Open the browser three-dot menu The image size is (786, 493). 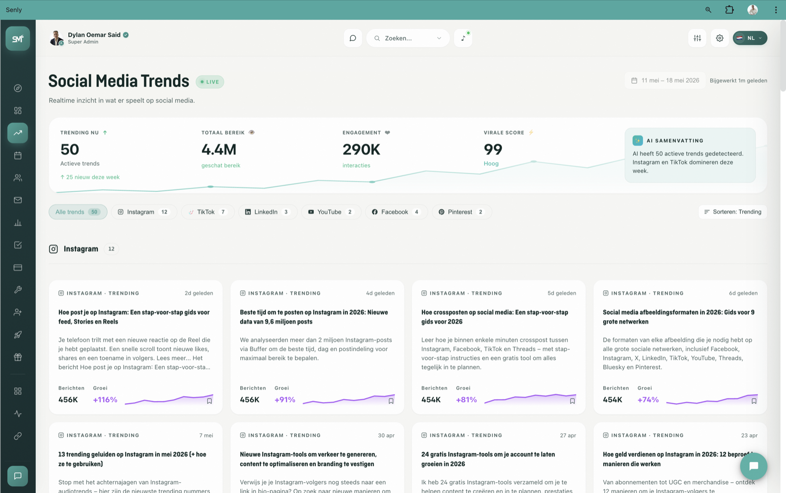coord(776,10)
